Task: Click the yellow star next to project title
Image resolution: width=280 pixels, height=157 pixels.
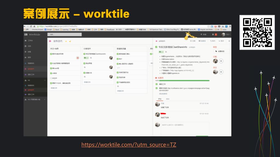Action: pos(66,41)
